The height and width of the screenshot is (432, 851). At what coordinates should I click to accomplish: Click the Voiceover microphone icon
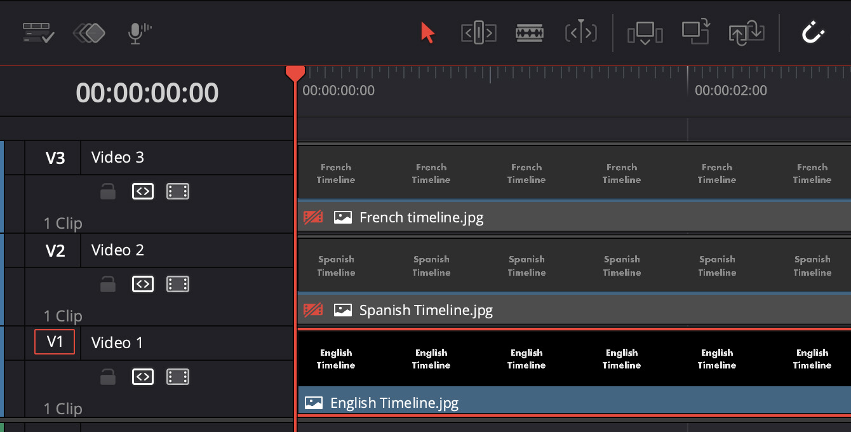pos(138,32)
